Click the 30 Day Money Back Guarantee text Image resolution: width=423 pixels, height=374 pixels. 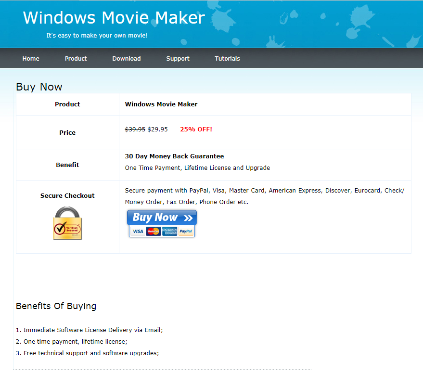(174, 156)
